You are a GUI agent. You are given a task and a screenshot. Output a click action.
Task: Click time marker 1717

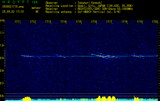click(109, 22)
